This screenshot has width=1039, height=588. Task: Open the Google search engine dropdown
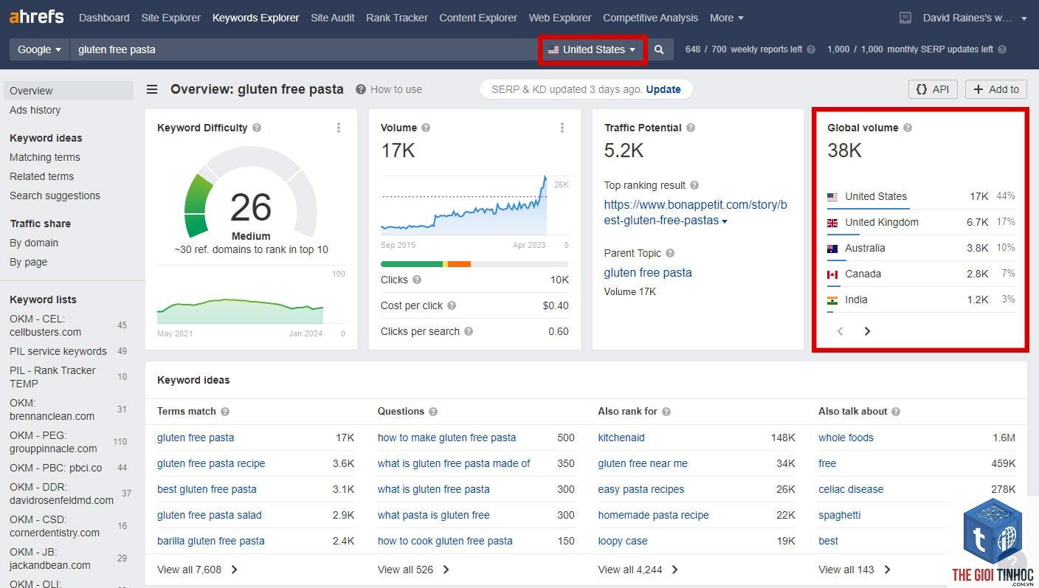(x=39, y=49)
